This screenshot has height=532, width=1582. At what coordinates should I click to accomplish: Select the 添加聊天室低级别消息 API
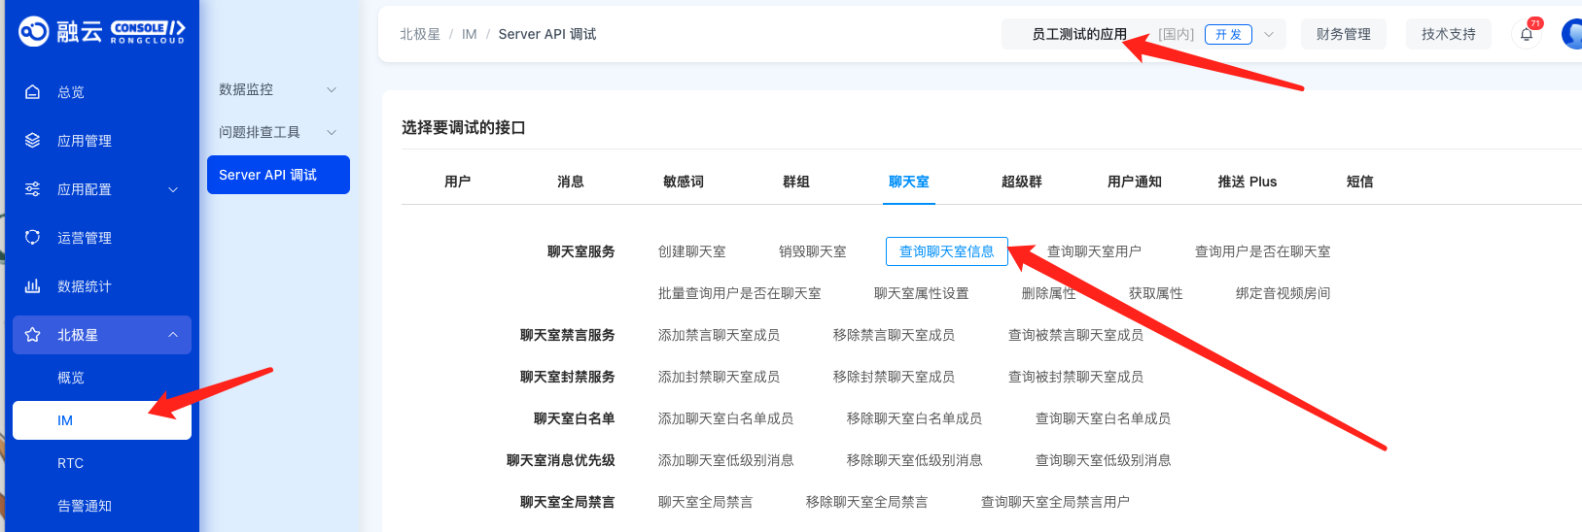(x=726, y=460)
